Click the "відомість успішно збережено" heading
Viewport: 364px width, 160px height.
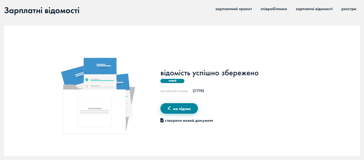click(x=209, y=73)
